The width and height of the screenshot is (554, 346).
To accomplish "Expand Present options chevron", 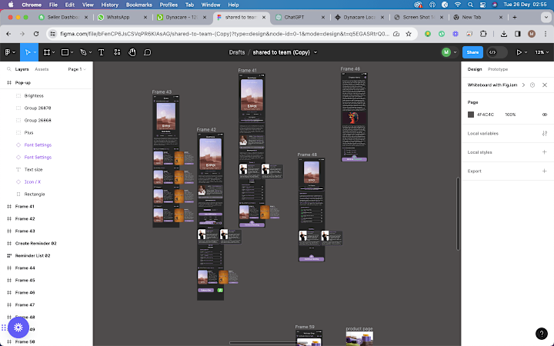I will 526,52.
